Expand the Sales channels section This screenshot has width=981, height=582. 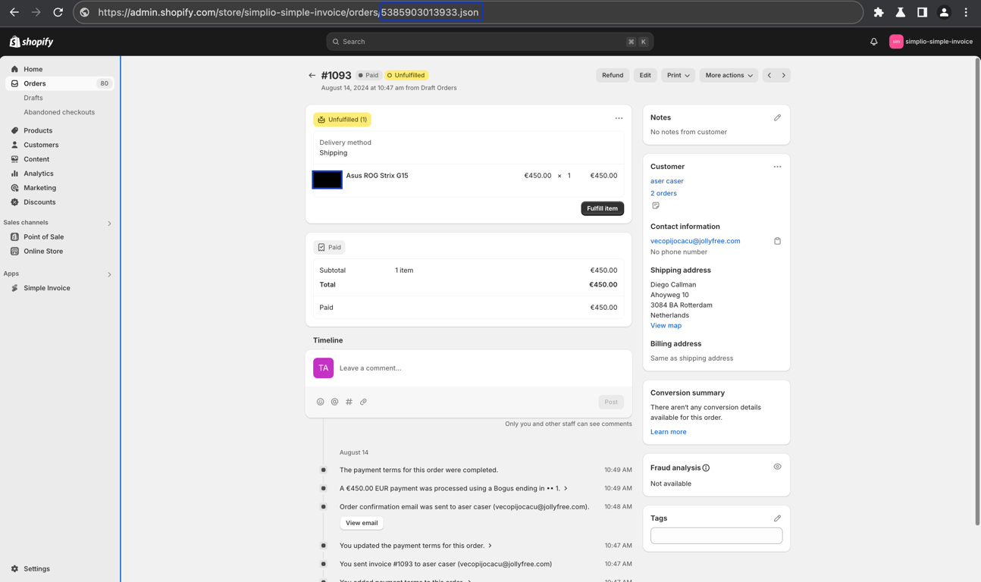(x=109, y=224)
